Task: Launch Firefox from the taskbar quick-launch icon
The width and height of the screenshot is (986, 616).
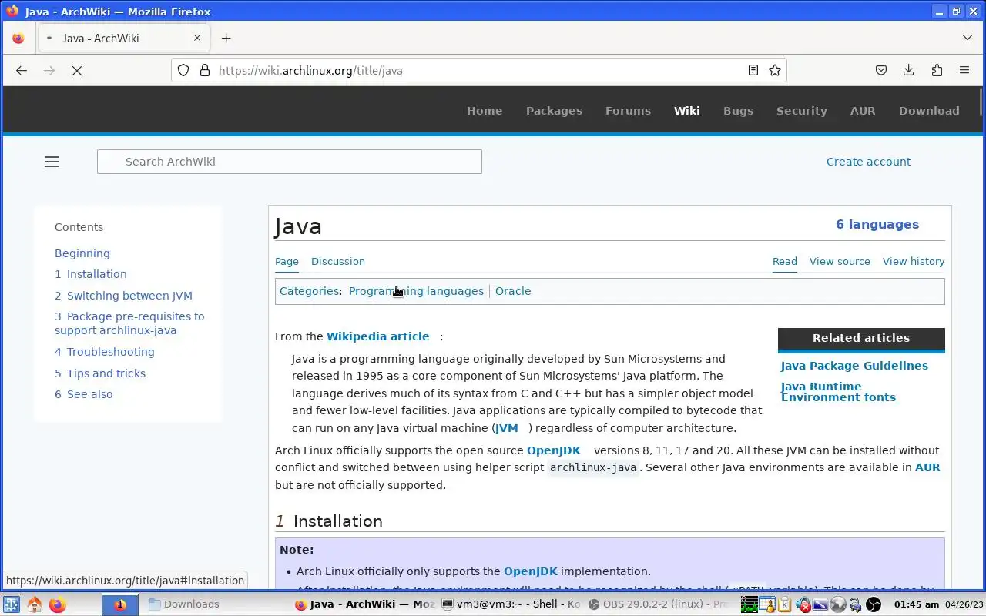Action: tap(57, 604)
